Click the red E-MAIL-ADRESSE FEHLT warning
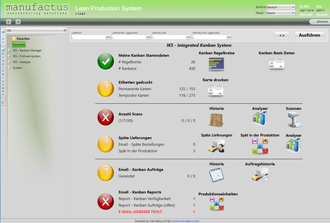The height and width of the screenshot is (223, 330). coord(140,212)
